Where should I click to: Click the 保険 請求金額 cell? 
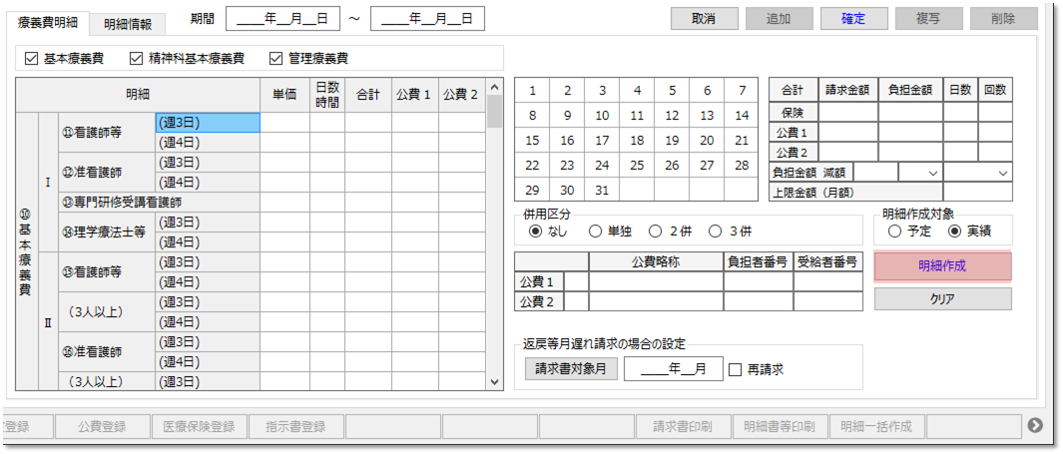[848, 111]
